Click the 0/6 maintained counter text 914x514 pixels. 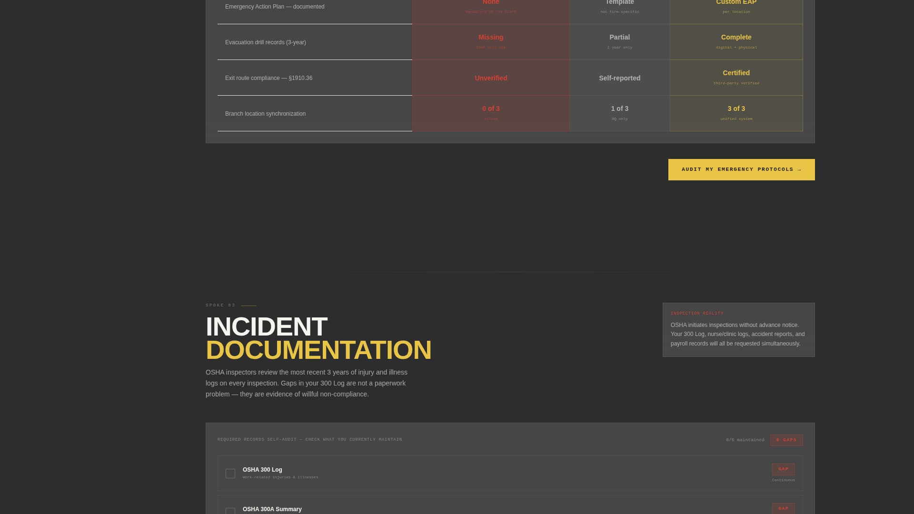pos(745,440)
